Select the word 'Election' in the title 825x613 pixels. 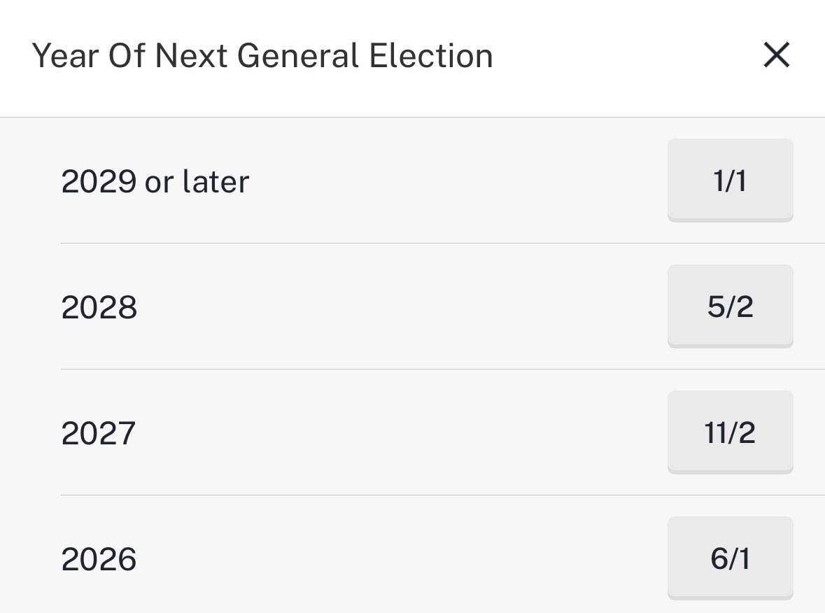point(431,56)
